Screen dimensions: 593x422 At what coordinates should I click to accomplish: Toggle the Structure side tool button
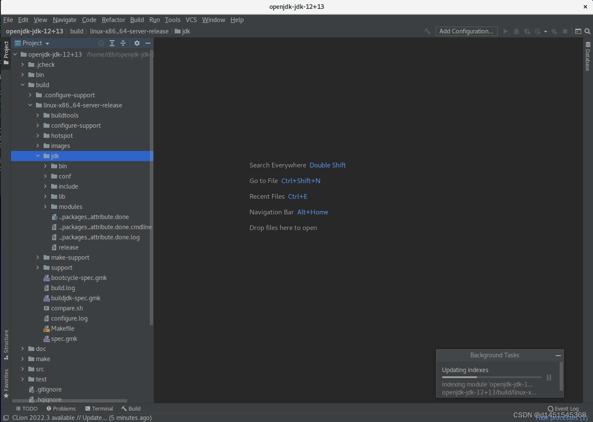point(6,345)
